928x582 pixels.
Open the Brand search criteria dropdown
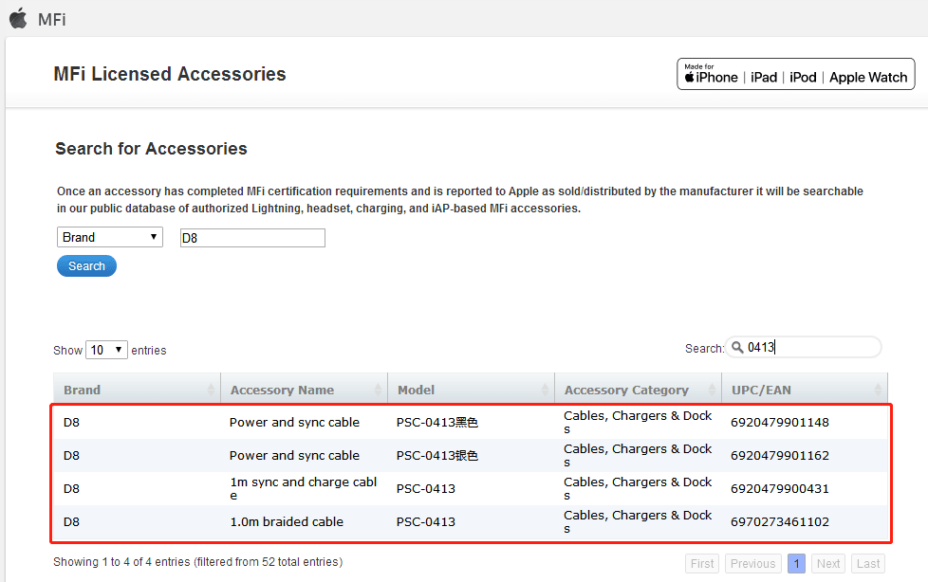coord(109,237)
